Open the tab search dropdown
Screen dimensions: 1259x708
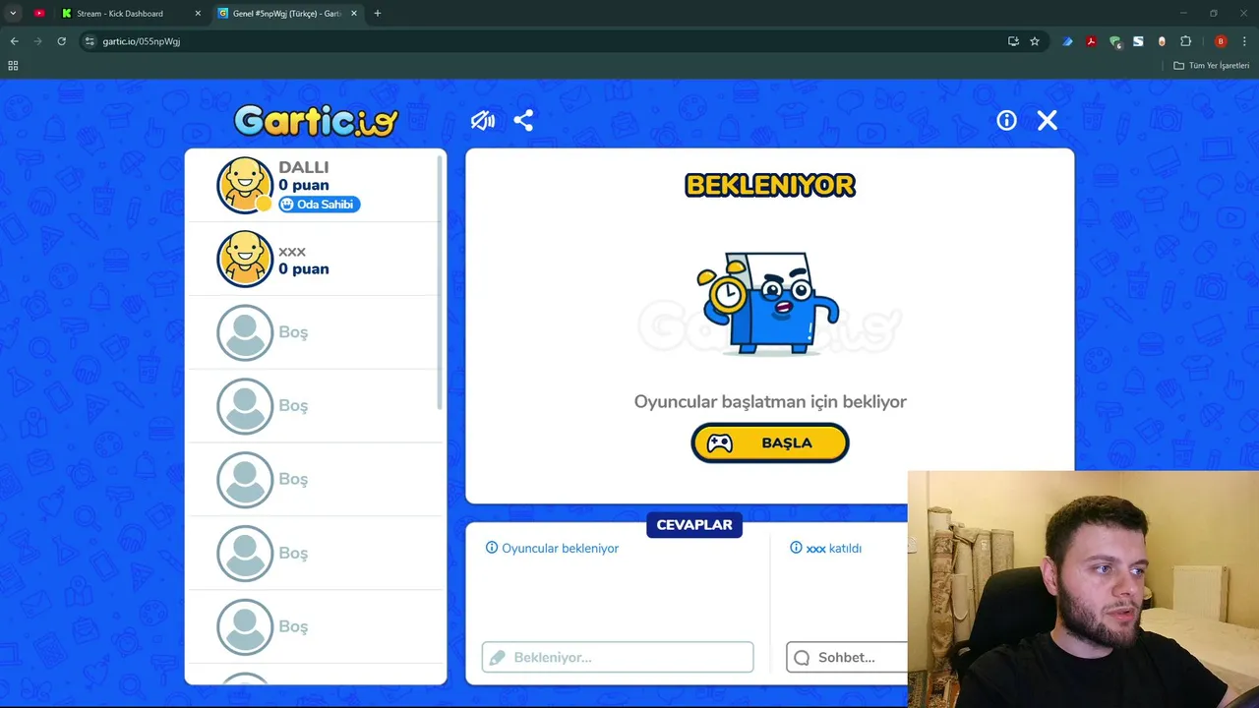click(13, 14)
